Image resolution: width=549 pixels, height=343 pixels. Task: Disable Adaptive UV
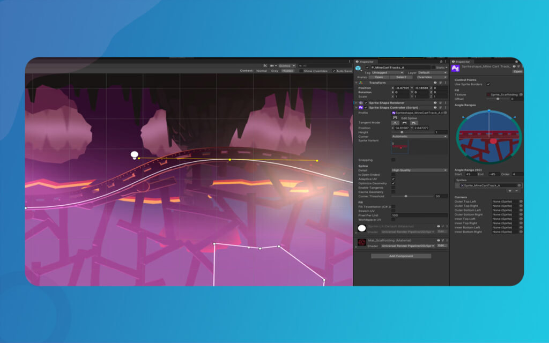393,178
